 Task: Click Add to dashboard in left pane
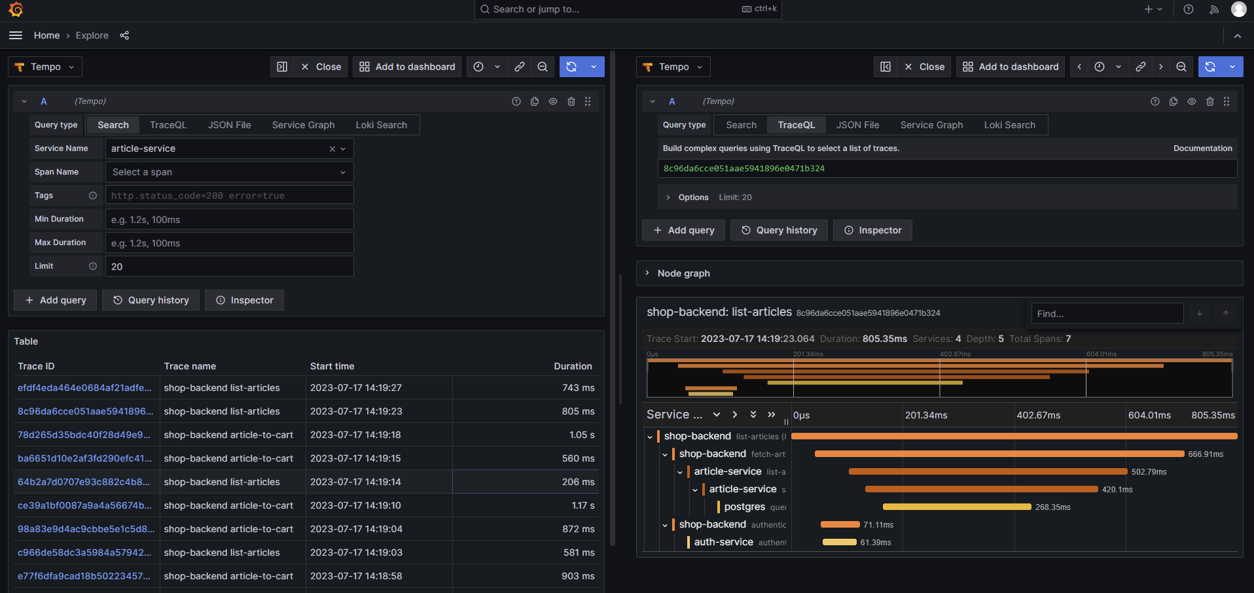(407, 67)
